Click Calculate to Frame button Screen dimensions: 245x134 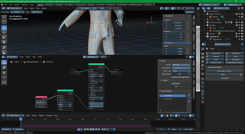224,71
